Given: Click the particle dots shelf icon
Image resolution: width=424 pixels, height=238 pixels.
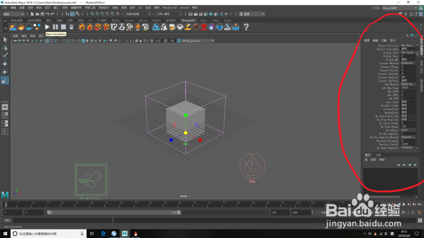Looking at the screenshot, I should click(37, 27).
